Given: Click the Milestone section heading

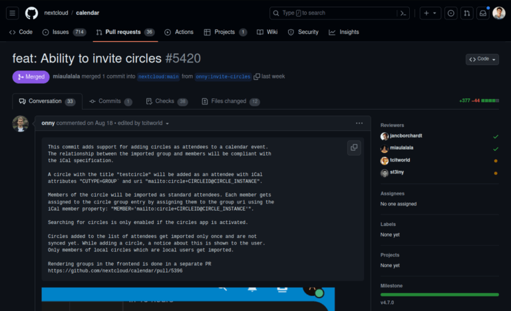Looking at the screenshot, I should pos(391,286).
